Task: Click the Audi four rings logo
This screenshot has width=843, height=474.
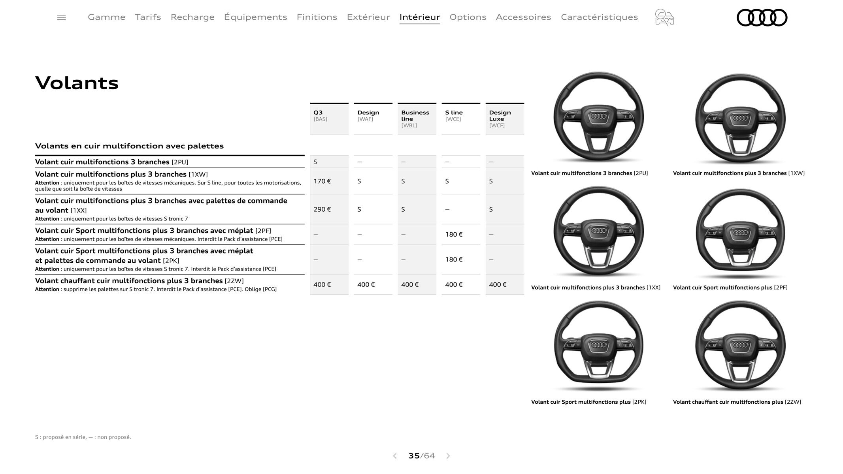Action: pos(762,17)
